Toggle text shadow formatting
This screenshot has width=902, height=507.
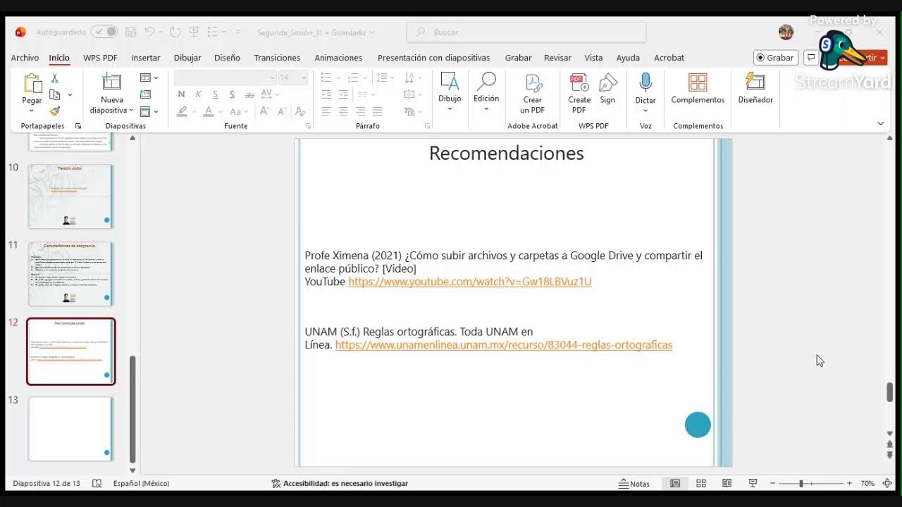pyautogui.click(x=232, y=94)
